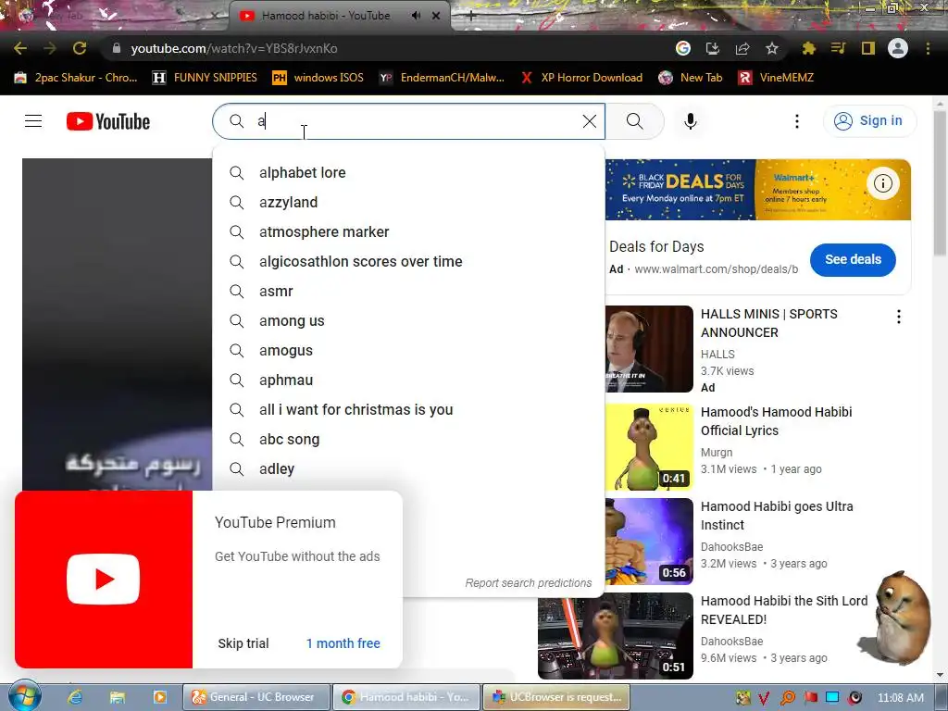Screen dimensions: 948x711
Task: Close the Hamood habibi tab
Action: coord(436,16)
